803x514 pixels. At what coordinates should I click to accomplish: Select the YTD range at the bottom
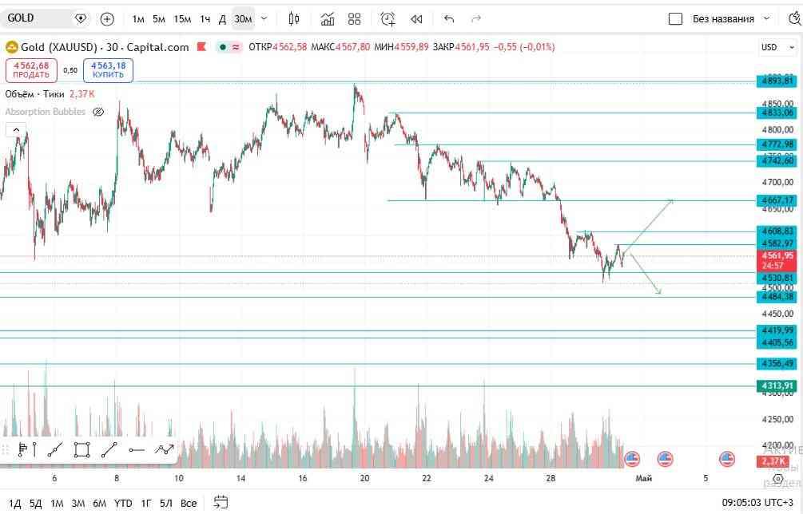pos(122,504)
